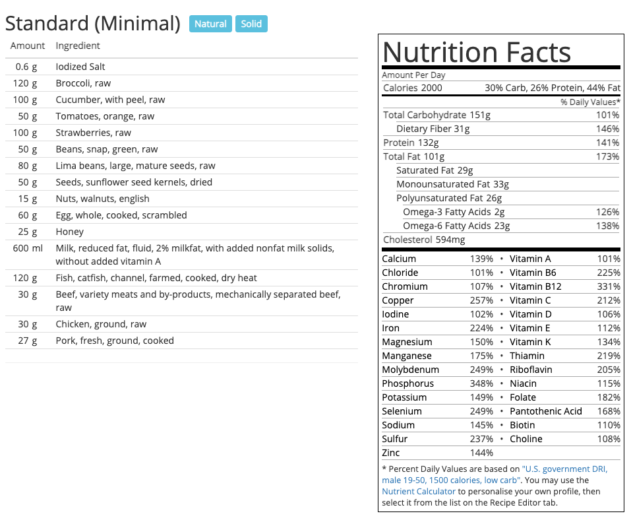Select the Iodized Salt ingredient row

tap(80, 67)
